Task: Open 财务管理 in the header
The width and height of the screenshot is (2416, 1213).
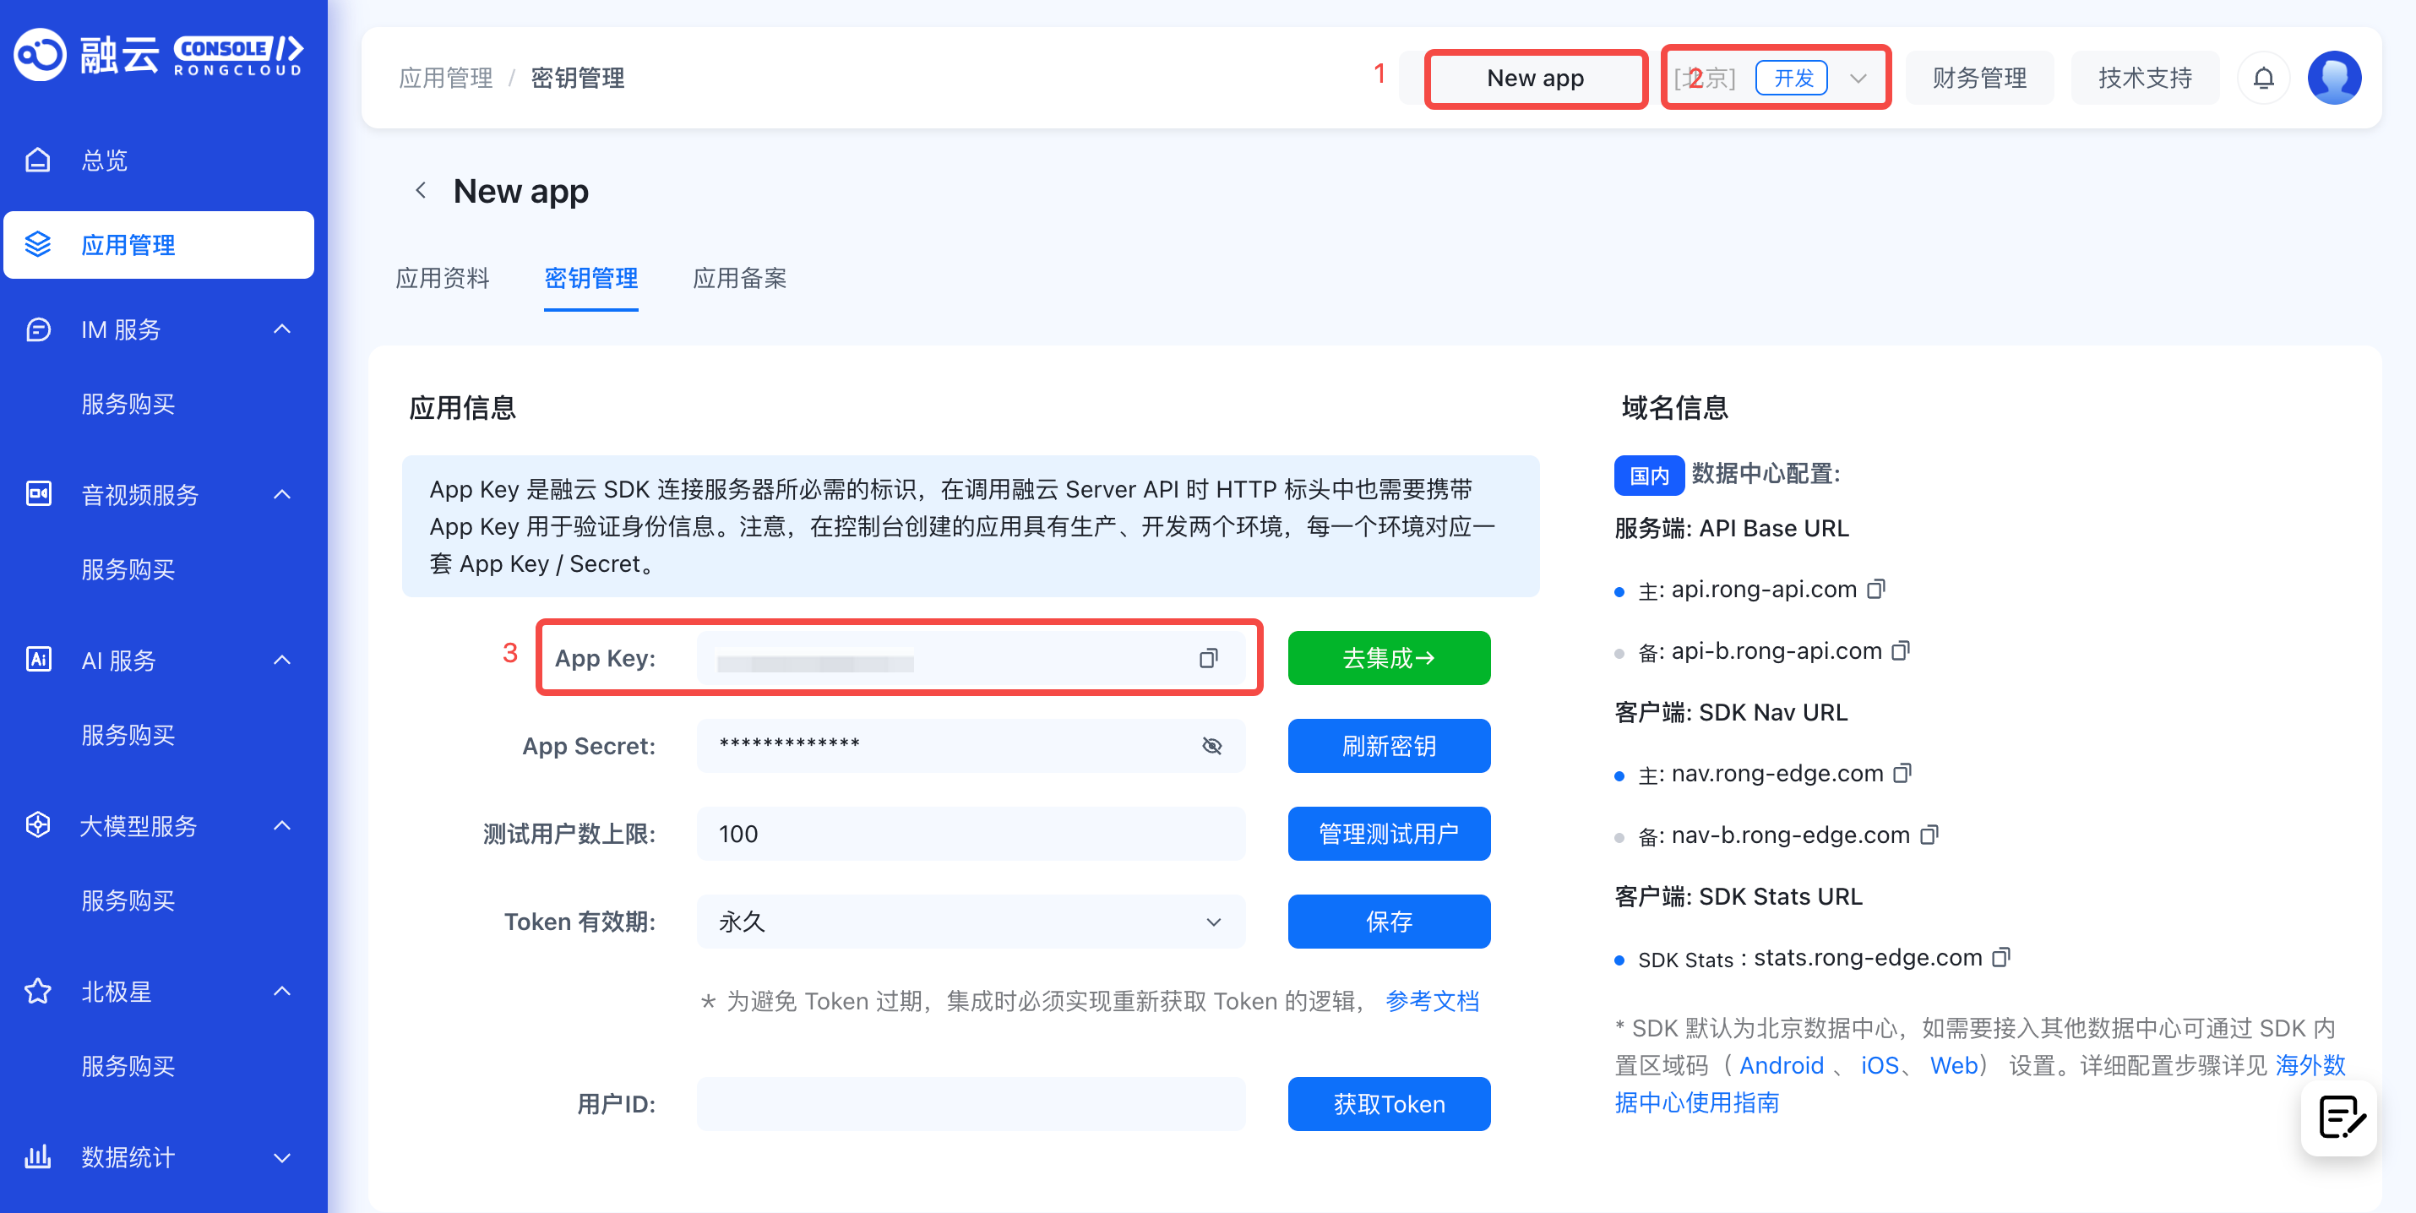Action: click(x=1979, y=78)
